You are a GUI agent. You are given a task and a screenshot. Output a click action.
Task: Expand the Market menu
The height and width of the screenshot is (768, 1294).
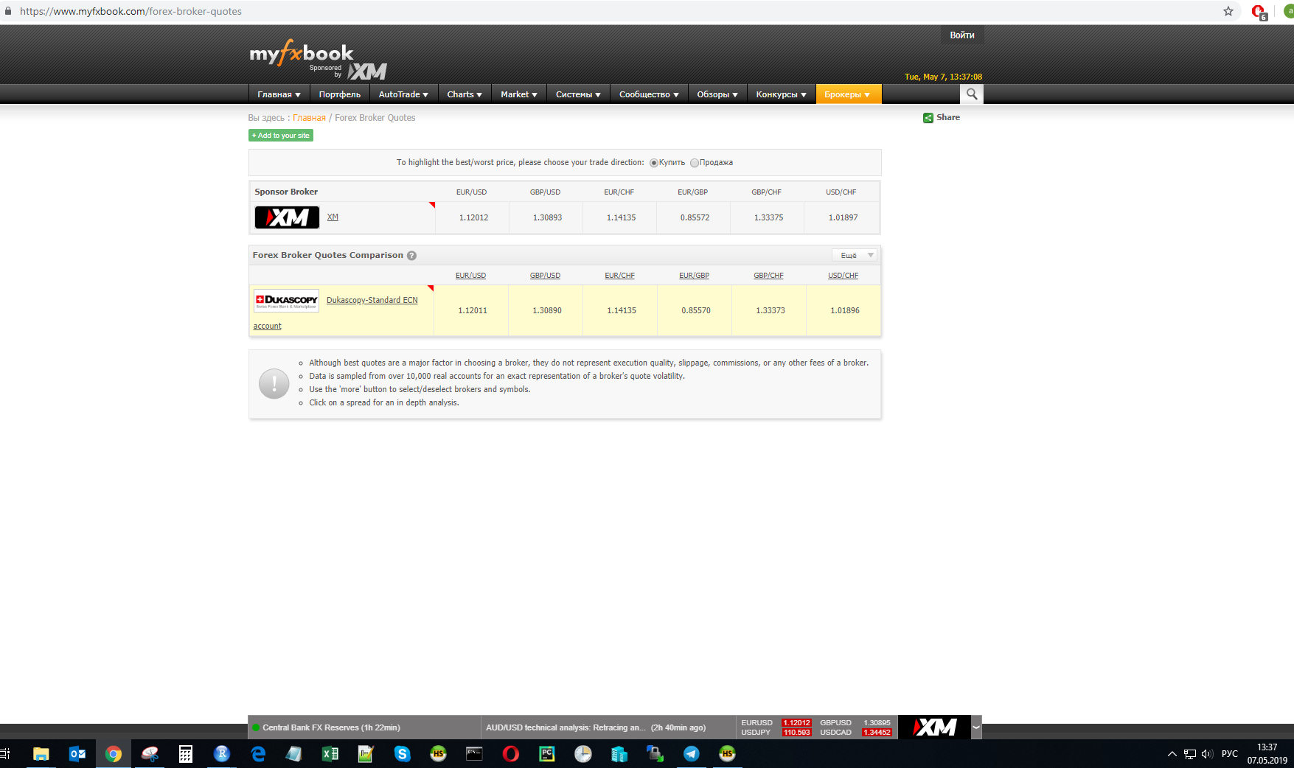(519, 94)
